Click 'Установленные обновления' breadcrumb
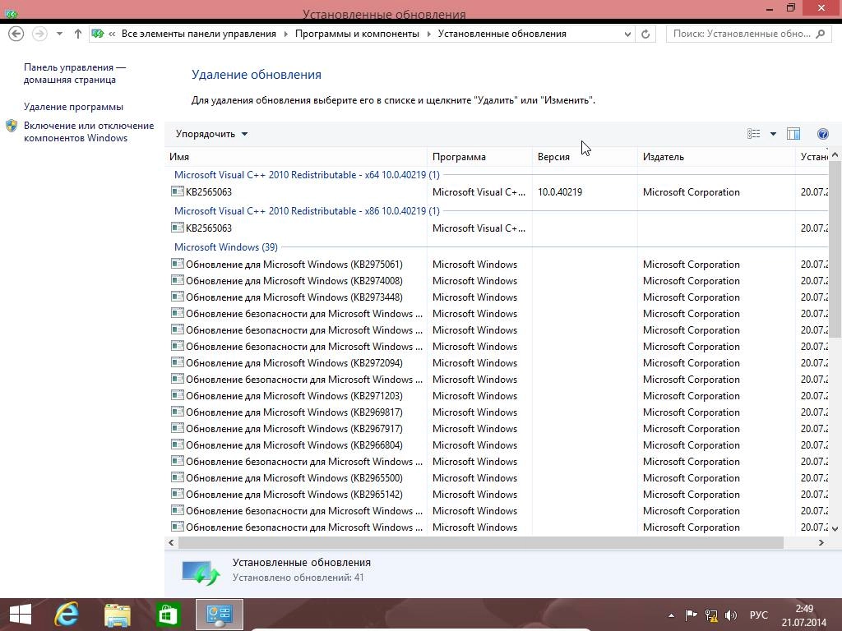 click(502, 34)
